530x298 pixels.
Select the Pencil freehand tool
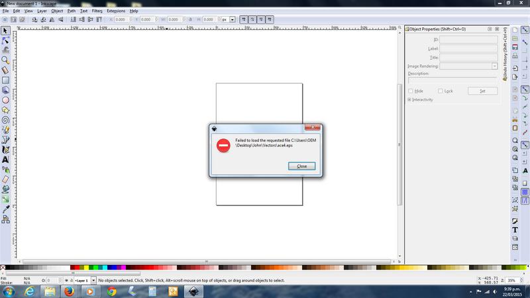coord(5,130)
